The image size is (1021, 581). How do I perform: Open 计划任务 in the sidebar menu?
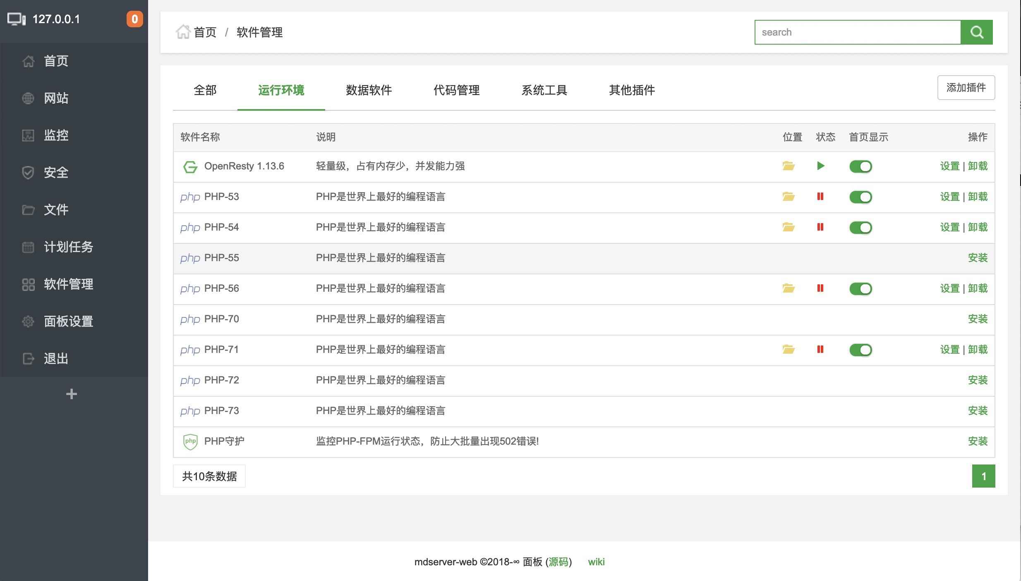pos(68,247)
